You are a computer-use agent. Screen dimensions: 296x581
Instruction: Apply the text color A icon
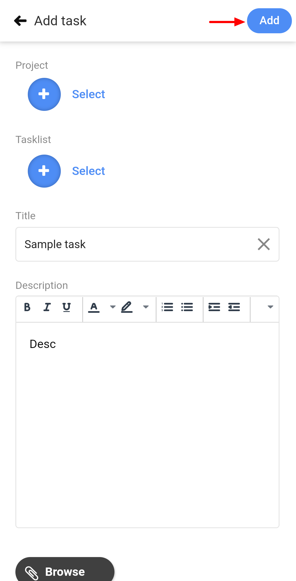point(94,307)
